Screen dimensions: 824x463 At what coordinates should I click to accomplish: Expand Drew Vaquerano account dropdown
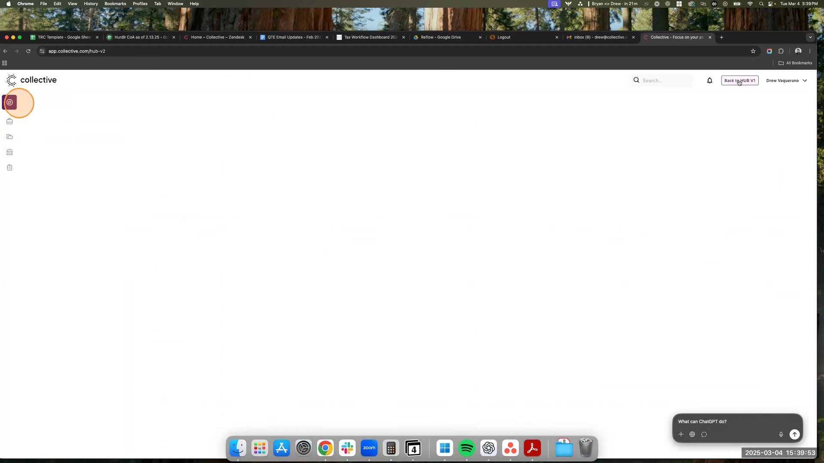tap(786, 81)
